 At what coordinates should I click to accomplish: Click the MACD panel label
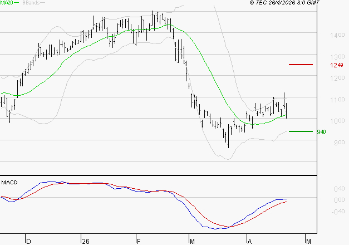click(x=9, y=183)
